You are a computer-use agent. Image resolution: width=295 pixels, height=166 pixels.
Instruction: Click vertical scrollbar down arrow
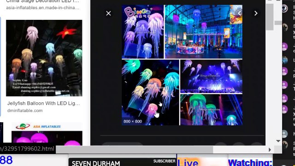click(x=278, y=141)
